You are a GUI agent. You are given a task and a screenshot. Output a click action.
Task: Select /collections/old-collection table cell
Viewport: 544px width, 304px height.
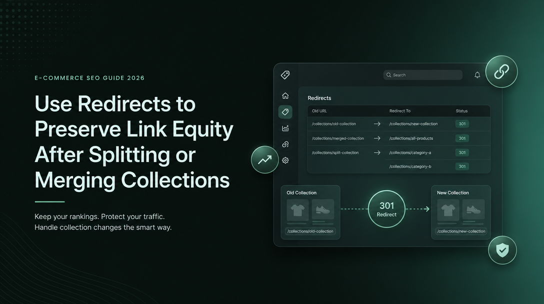click(334, 124)
